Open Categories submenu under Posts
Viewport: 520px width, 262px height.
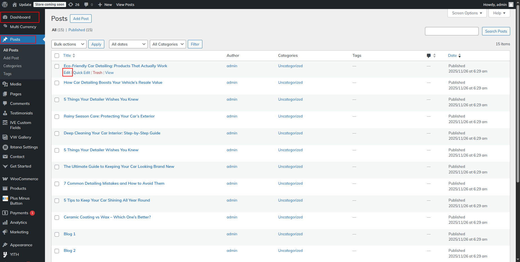tap(12, 66)
